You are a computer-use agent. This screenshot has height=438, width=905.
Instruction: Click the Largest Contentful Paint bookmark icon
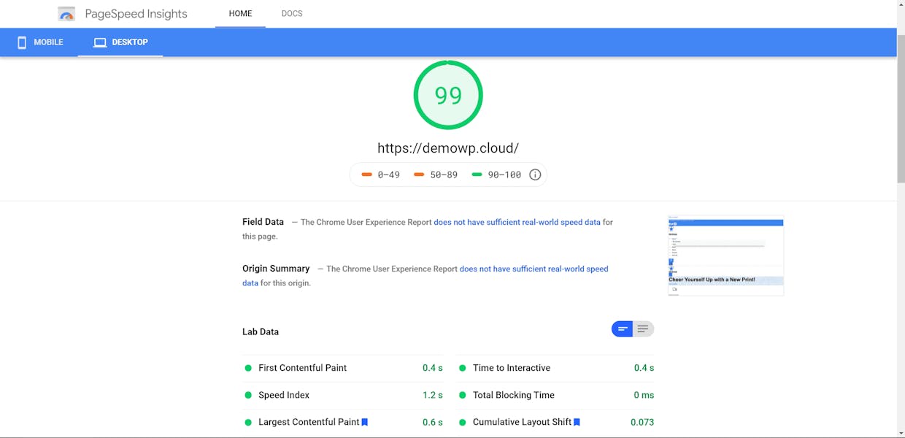(x=365, y=422)
